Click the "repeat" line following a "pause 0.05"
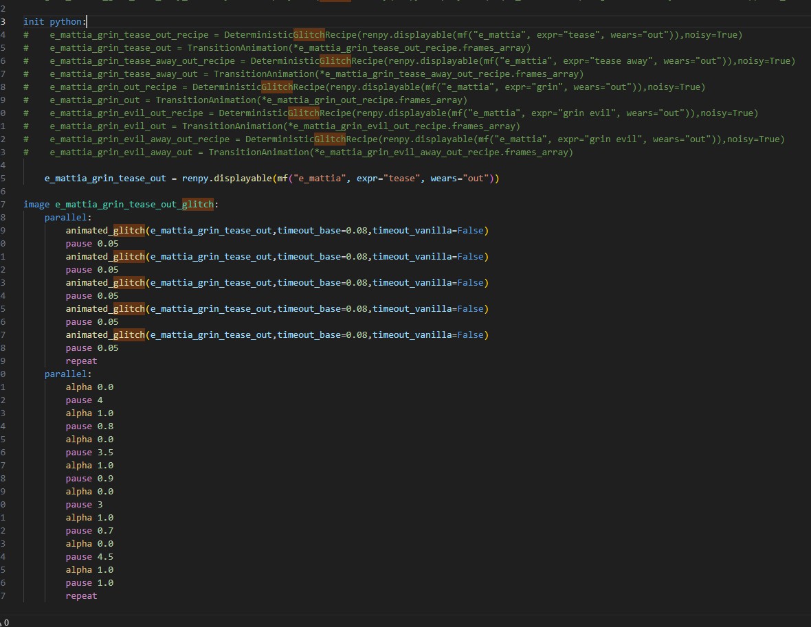 click(81, 361)
